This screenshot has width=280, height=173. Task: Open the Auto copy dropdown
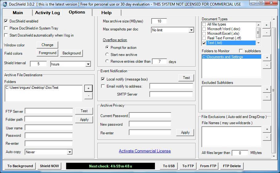[x=70, y=152]
